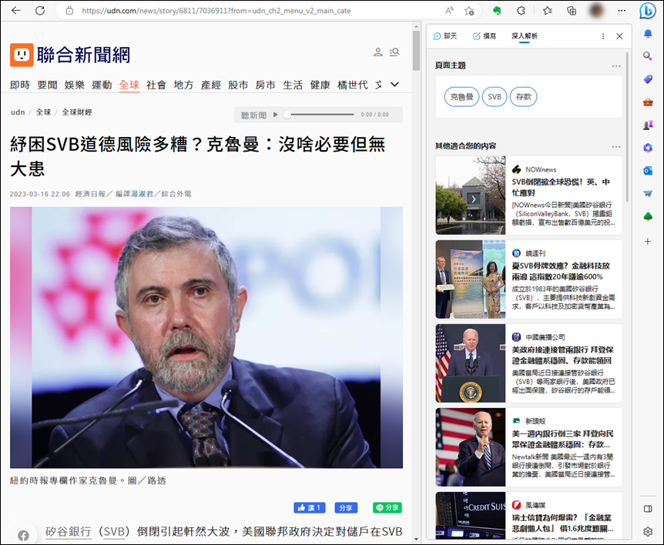Image resolution: width=664 pixels, height=545 pixels.
Task: Open the Shopping tag in the sidebar
Action: click(648, 79)
